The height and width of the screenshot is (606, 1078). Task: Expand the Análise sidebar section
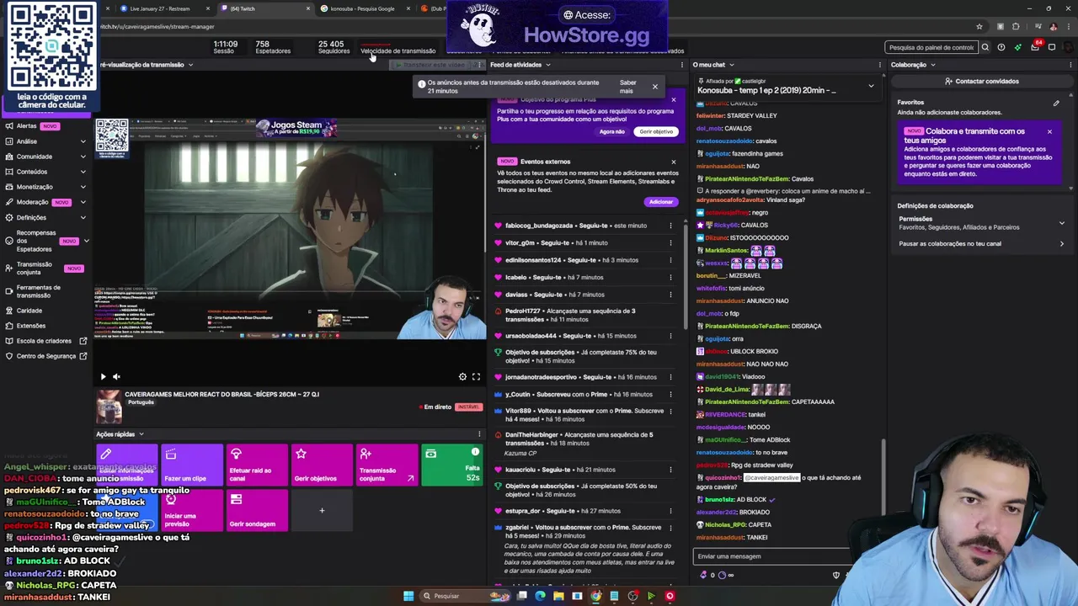pyautogui.click(x=46, y=141)
